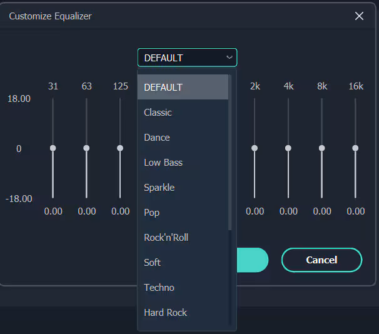The image size is (379, 334).
Task: Click the 8k band slider handle
Action: coord(322,148)
